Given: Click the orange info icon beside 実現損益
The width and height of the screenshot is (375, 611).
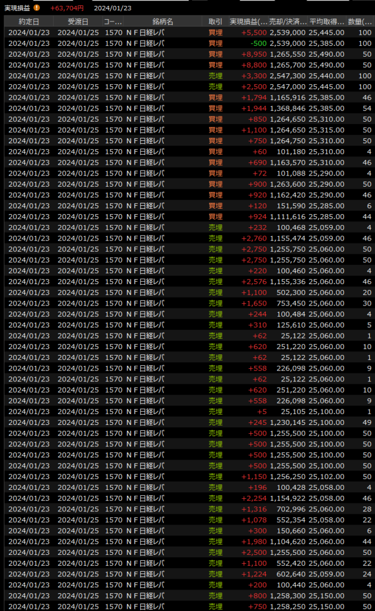Looking at the screenshot, I should point(37,8).
